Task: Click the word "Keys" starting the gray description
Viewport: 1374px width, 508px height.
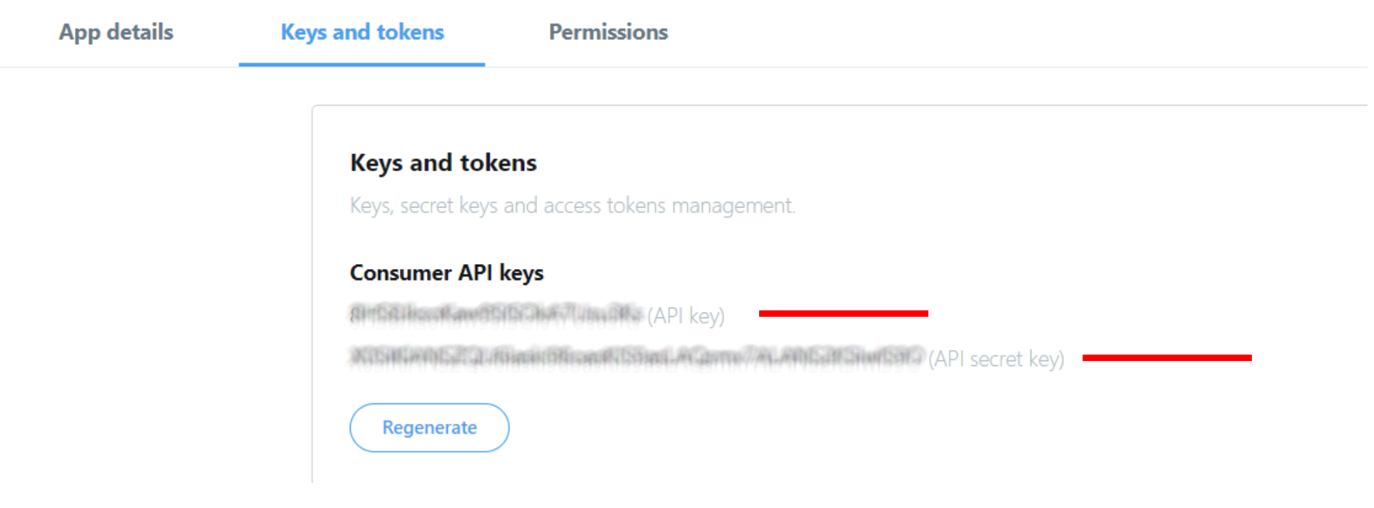Action: point(371,205)
